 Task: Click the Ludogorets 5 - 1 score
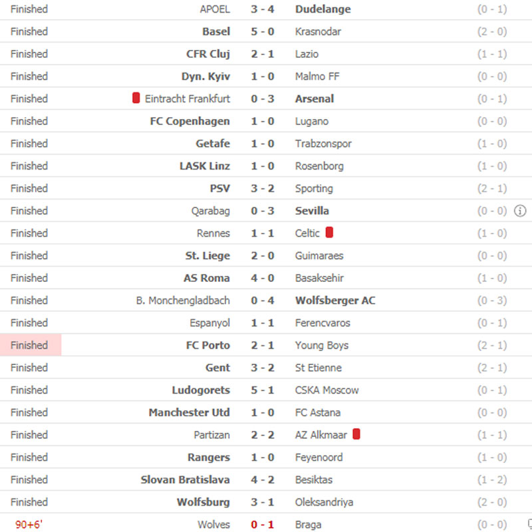(x=262, y=390)
